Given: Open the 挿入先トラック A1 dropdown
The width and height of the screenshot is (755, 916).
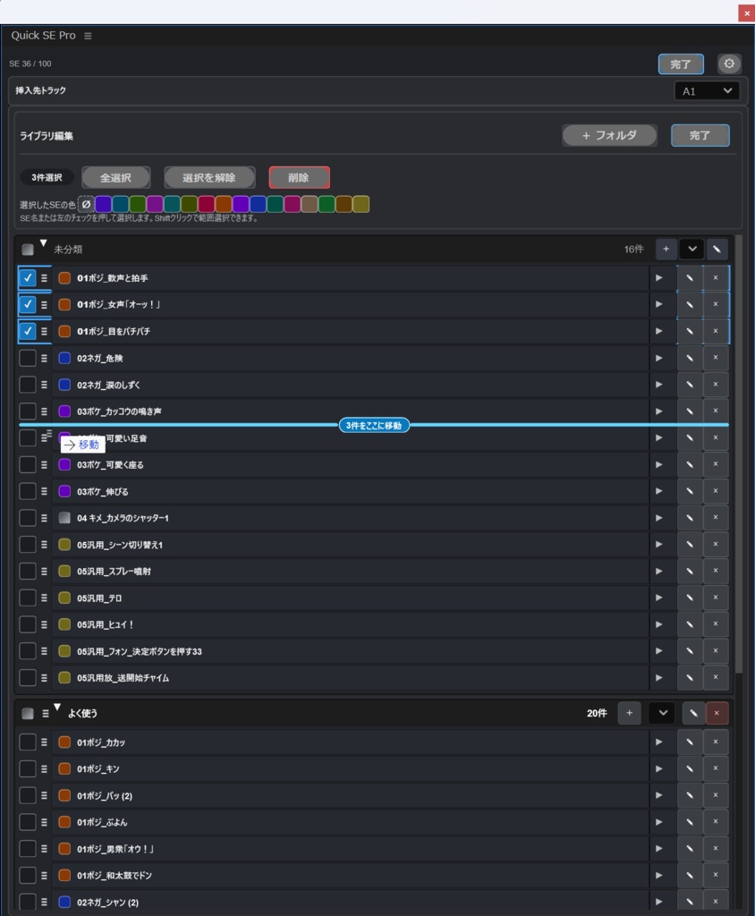Looking at the screenshot, I should [707, 91].
